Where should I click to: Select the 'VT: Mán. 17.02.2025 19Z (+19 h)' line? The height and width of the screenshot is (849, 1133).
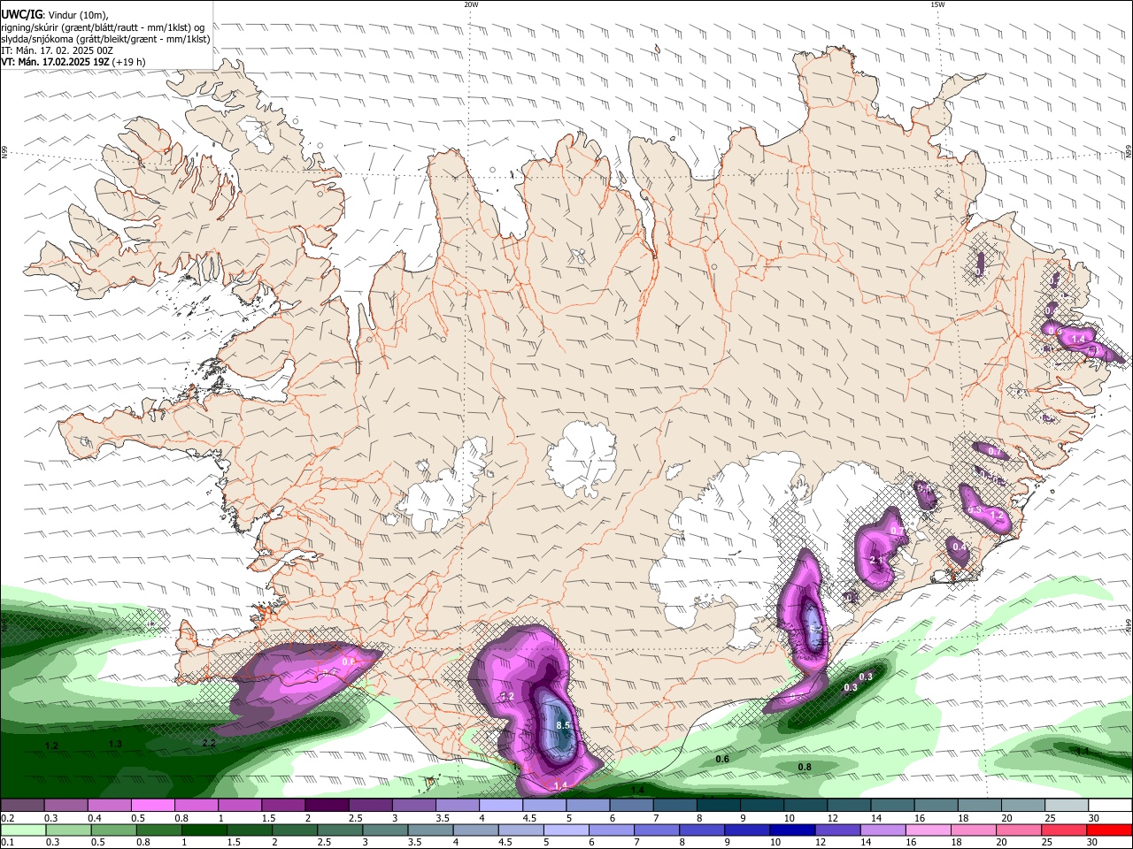[x=73, y=62]
